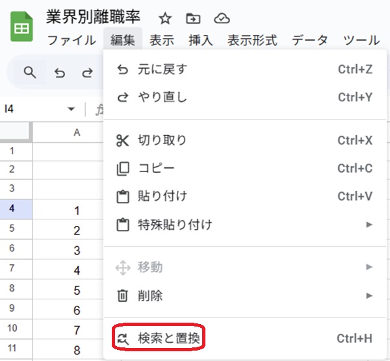Select row 8 header

pyautogui.click(x=16, y=289)
